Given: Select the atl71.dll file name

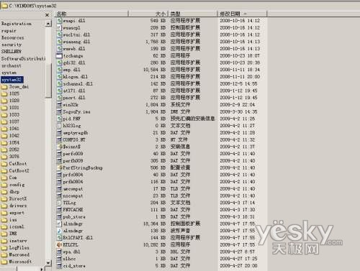Looking at the screenshot, I should tap(74, 91).
